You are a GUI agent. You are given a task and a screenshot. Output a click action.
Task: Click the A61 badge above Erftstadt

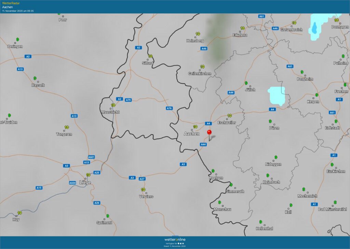tap(332, 113)
